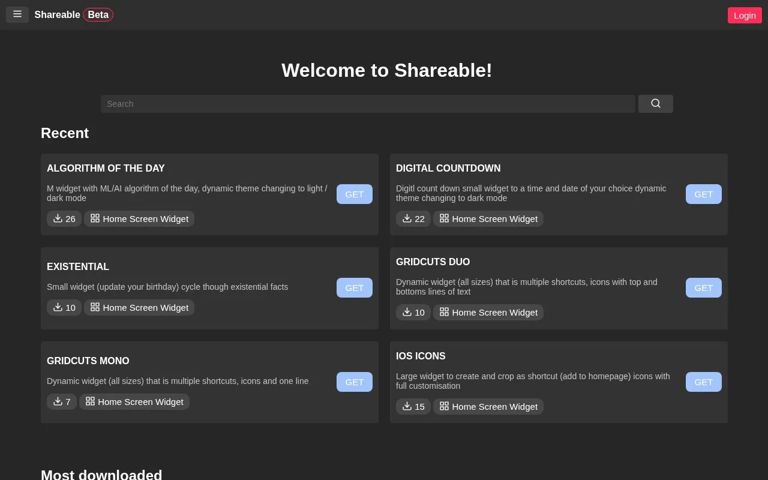Click download count 15 on iOS Icons
The image size is (768, 480).
413,407
